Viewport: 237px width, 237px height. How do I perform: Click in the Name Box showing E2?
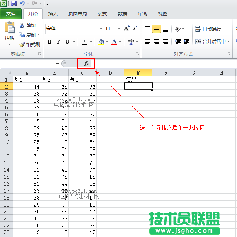(27, 64)
